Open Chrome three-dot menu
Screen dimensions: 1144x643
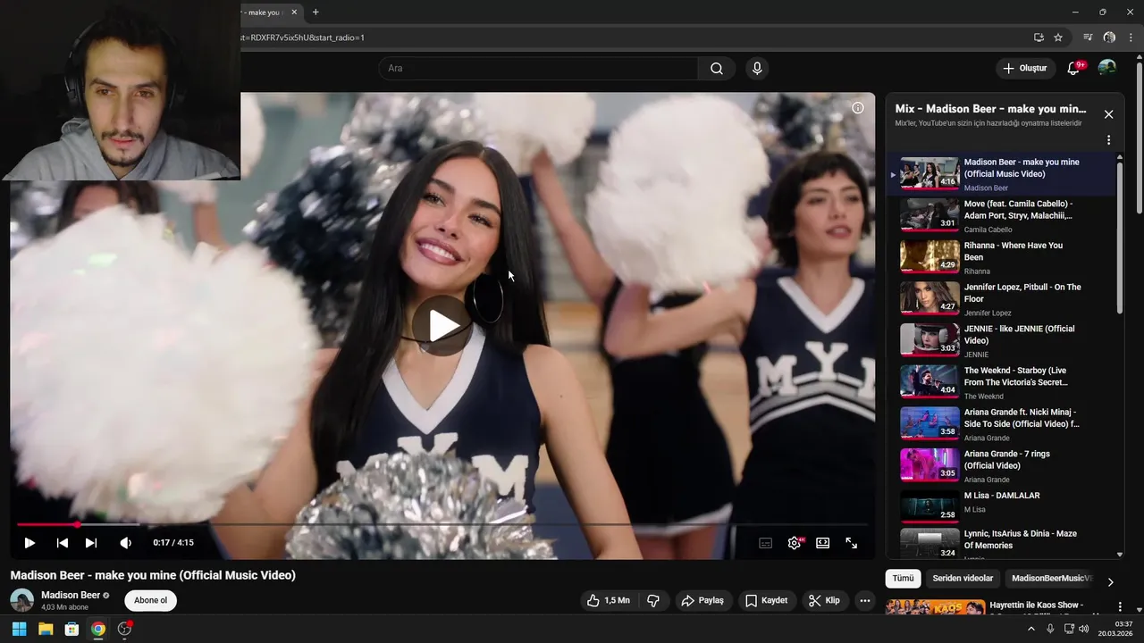(1131, 38)
